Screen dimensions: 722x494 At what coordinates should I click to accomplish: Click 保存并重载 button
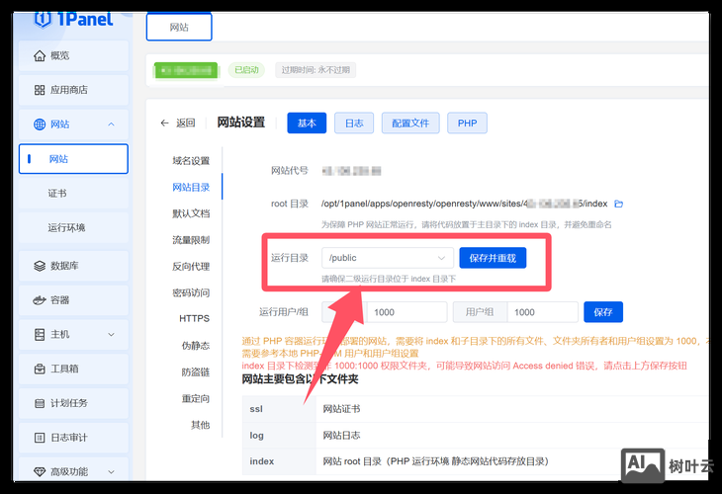493,258
